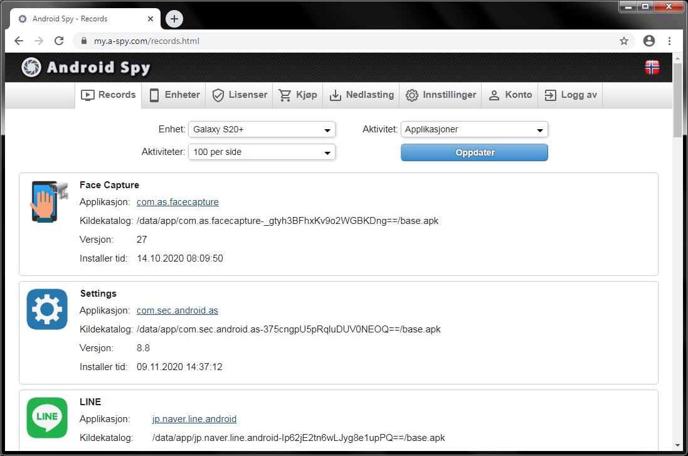This screenshot has height=456, width=688.
Task: Select the Settings app title text
Action: [x=98, y=293]
